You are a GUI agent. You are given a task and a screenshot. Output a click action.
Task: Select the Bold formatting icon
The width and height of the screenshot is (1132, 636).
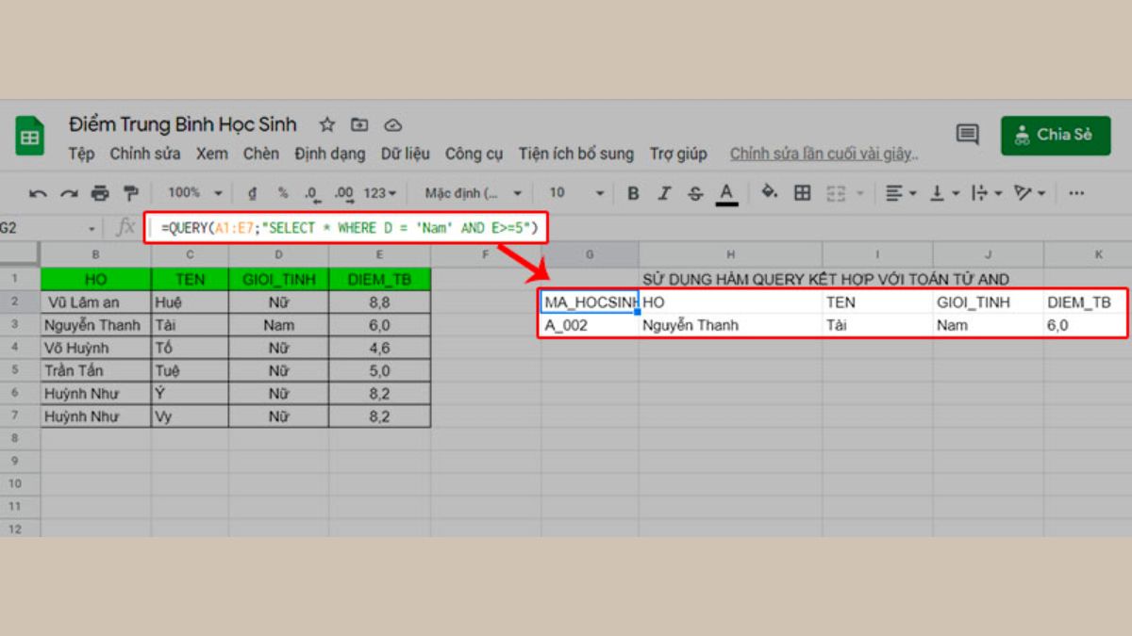633,192
